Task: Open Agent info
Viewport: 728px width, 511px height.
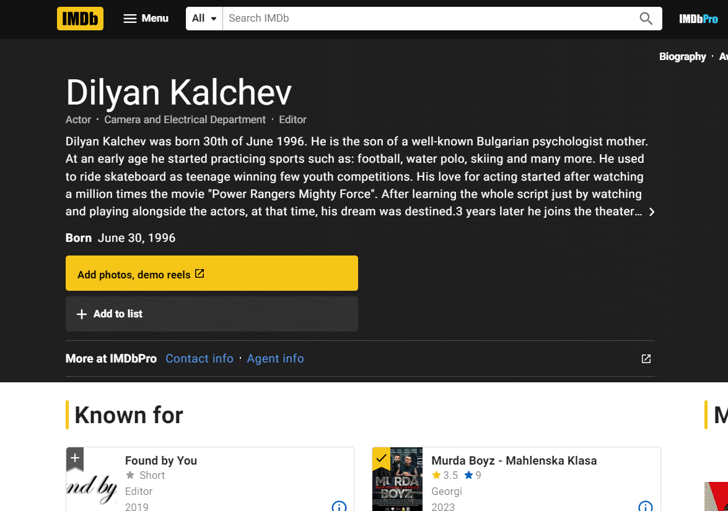Action: (x=275, y=358)
